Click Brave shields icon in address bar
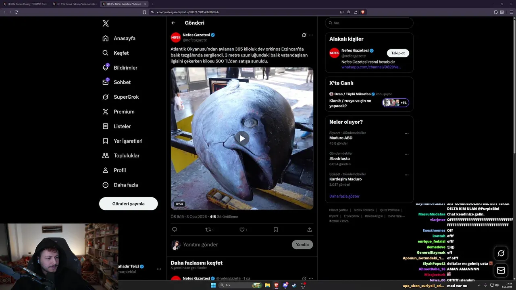 pos(363,12)
